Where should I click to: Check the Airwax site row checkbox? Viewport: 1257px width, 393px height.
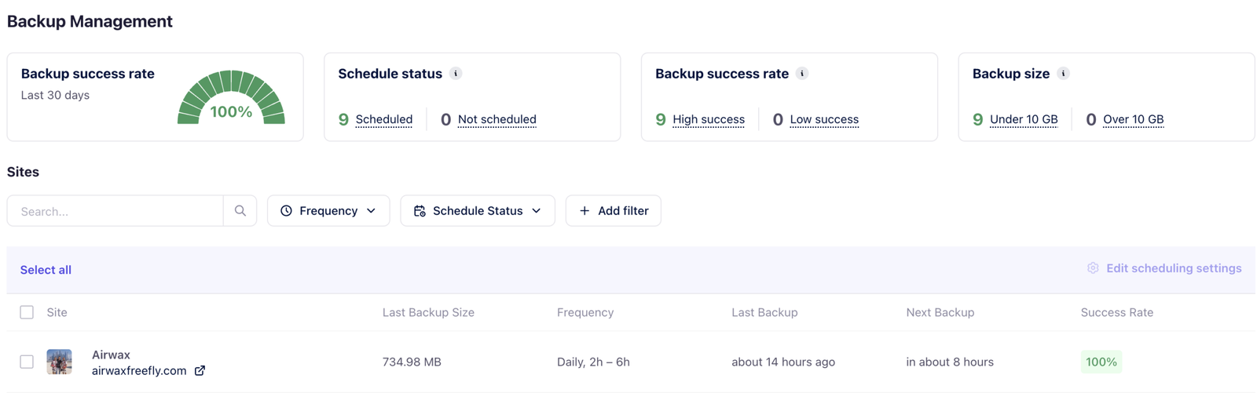[27, 362]
